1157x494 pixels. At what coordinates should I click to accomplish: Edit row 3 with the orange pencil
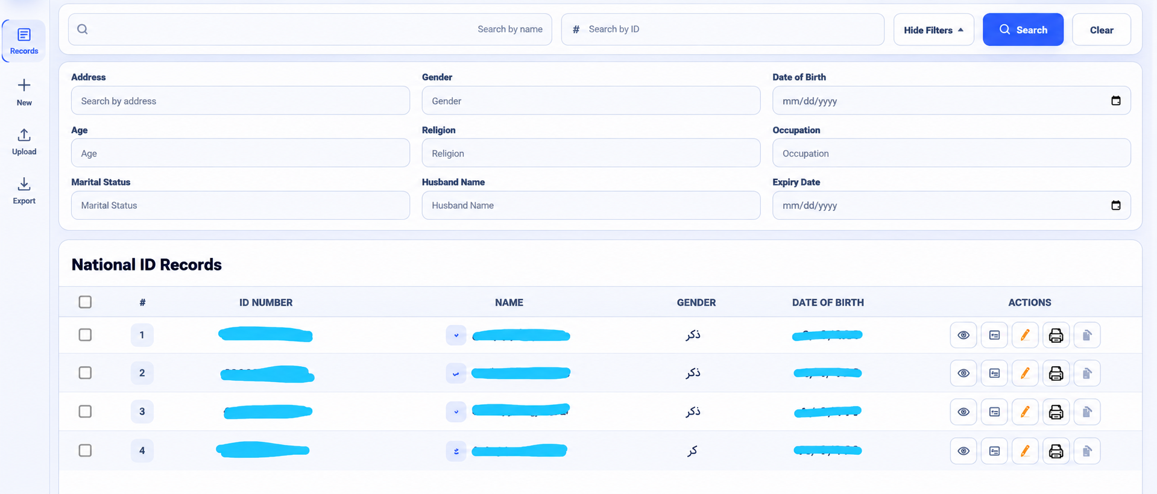(1025, 412)
